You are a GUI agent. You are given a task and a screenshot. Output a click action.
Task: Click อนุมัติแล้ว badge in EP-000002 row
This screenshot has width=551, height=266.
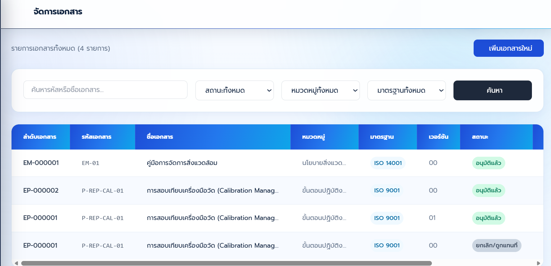pos(489,191)
